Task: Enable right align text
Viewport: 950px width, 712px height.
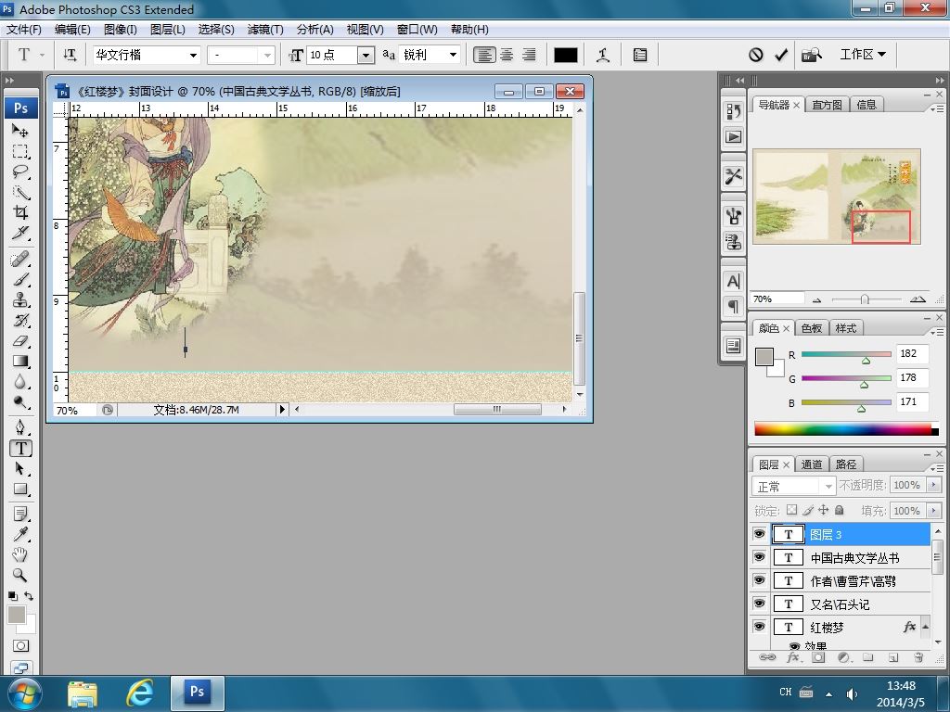Action: pyautogui.click(x=529, y=55)
